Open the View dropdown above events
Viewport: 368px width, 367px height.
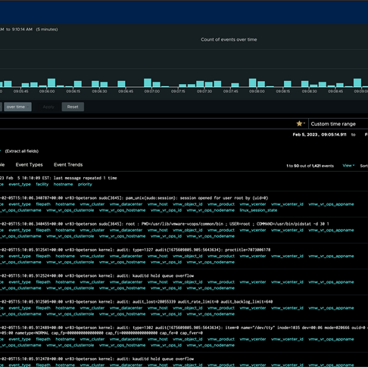pos(348,166)
